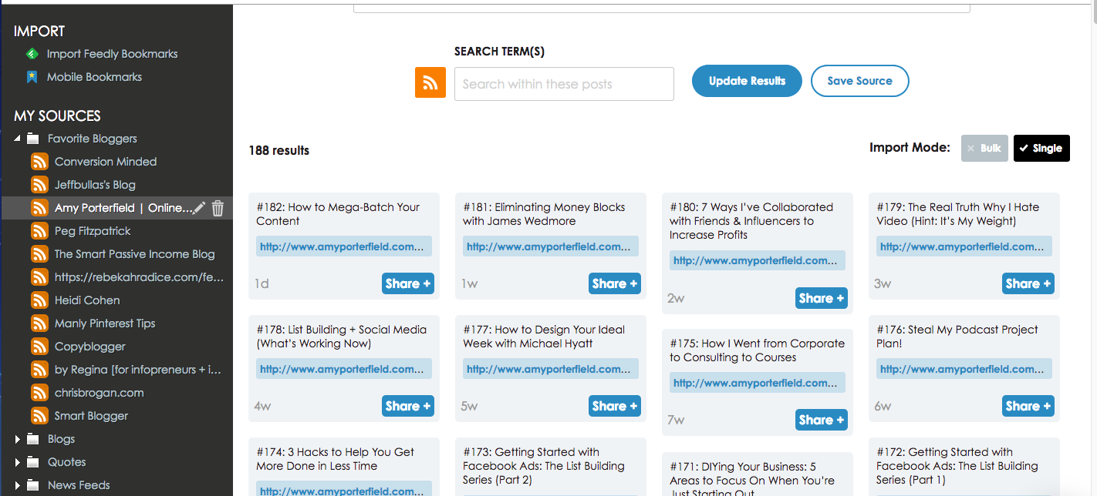
Task: Click the folder icon for Blogs
Action: 33,439
